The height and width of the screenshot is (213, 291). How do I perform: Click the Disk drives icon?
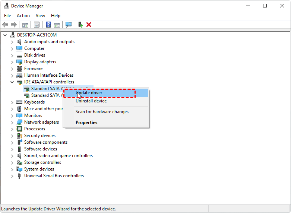[19, 55]
